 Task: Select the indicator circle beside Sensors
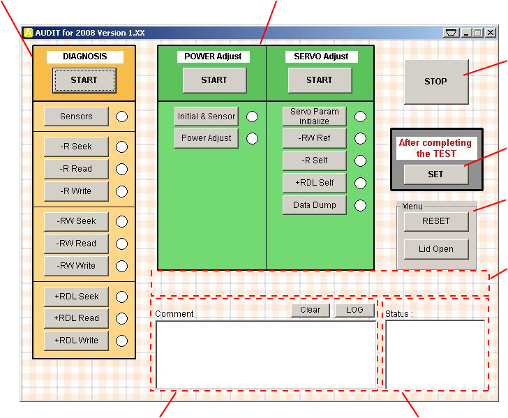(x=122, y=117)
